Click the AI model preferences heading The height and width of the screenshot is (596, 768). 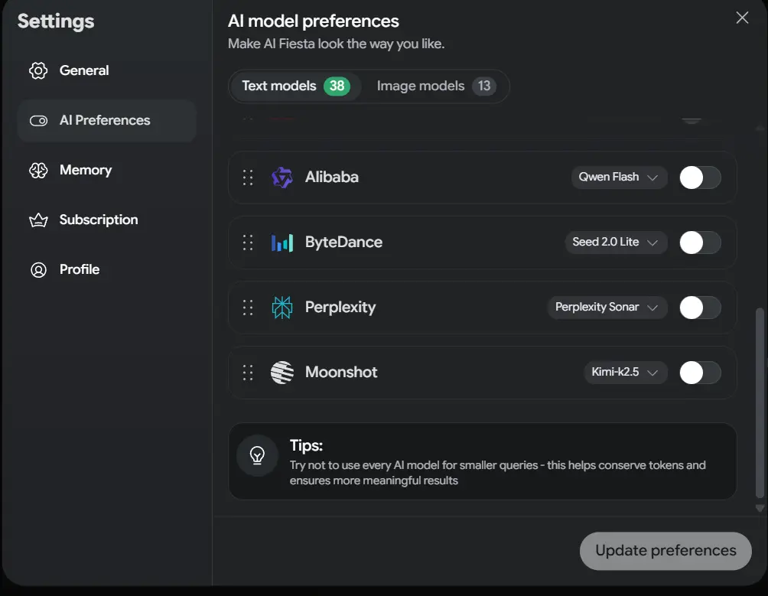click(x=314, y=21)
